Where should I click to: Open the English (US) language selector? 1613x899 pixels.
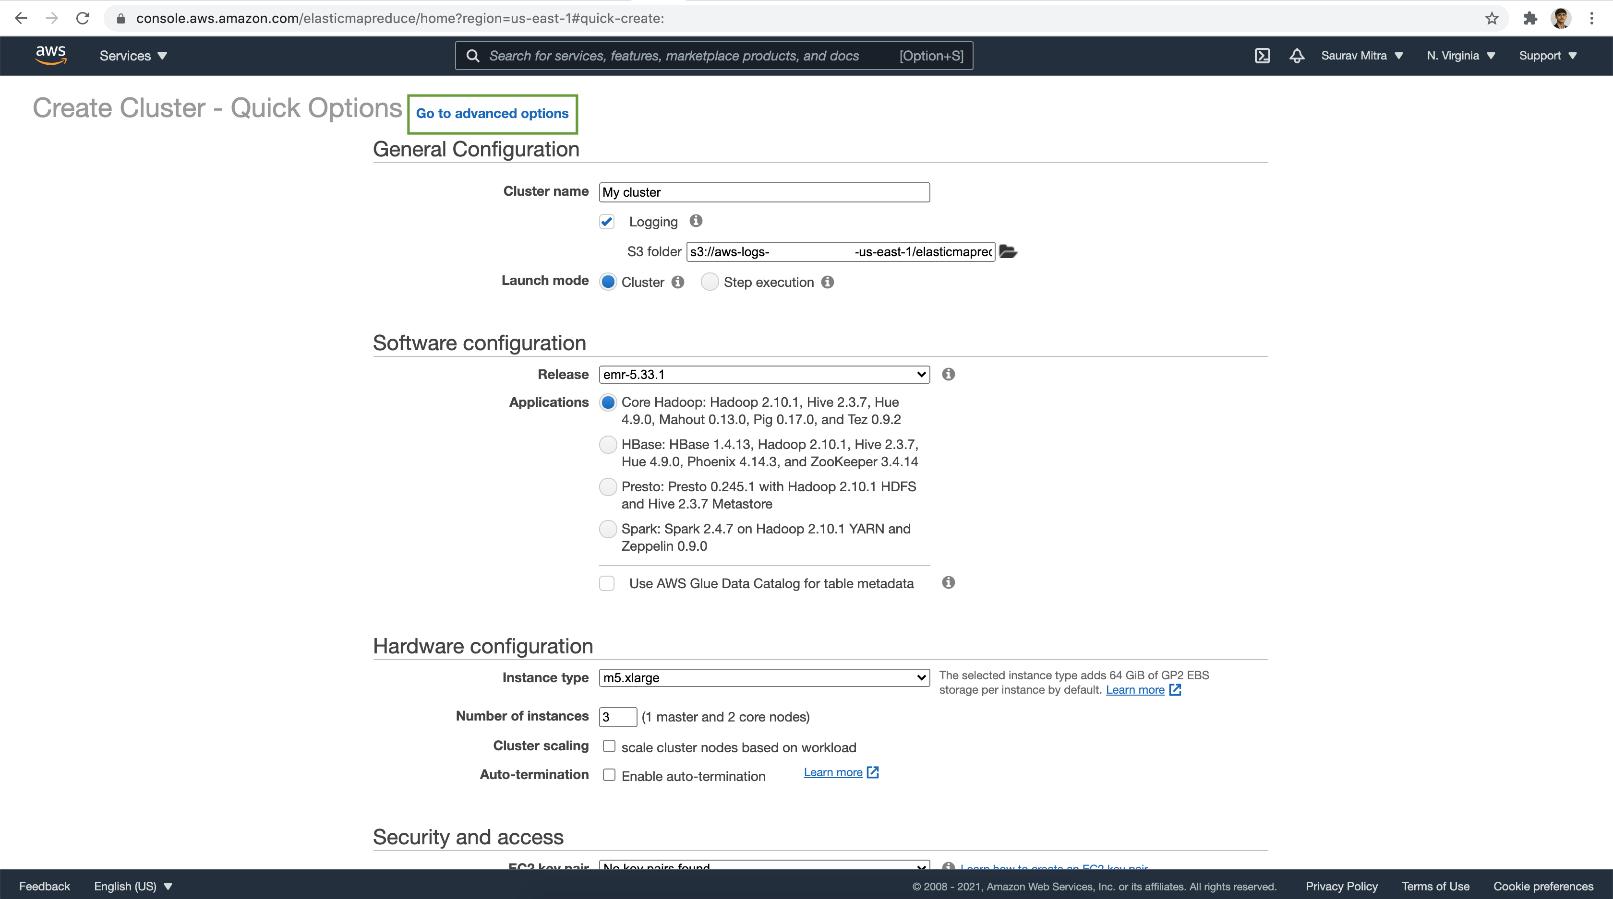click(133, 886)
